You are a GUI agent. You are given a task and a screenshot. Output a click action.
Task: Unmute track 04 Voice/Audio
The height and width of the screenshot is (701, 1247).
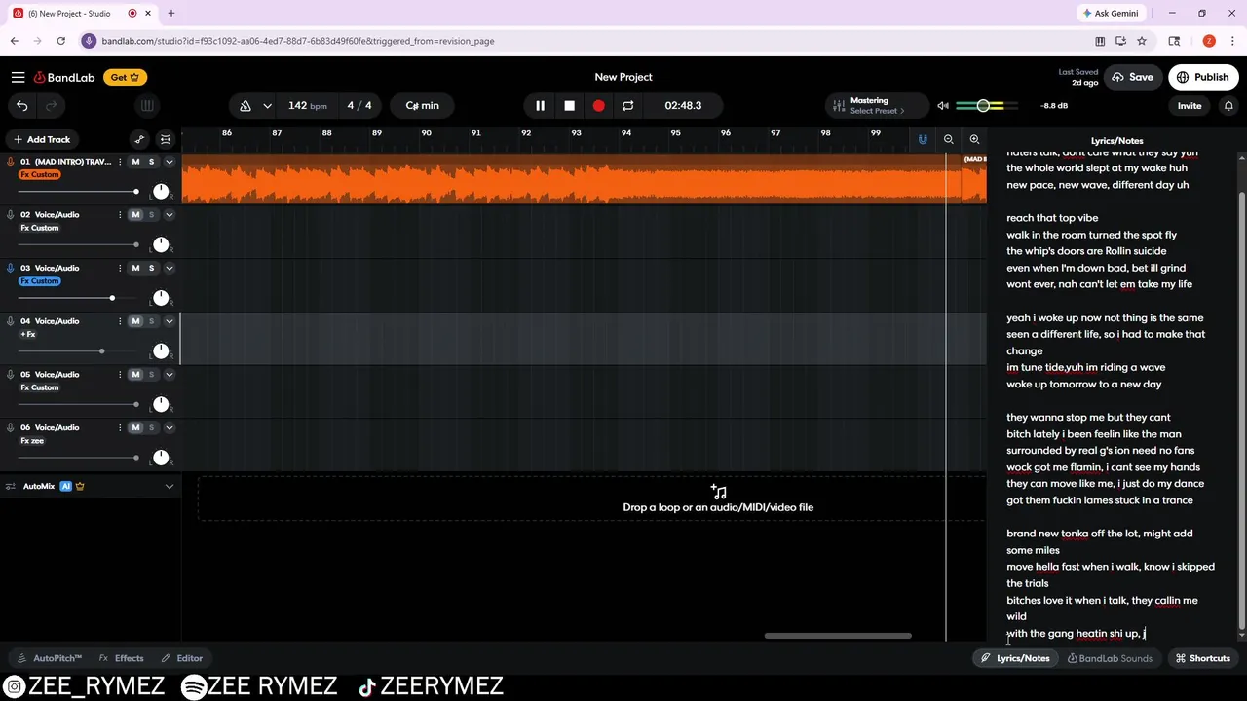point(135,321)
